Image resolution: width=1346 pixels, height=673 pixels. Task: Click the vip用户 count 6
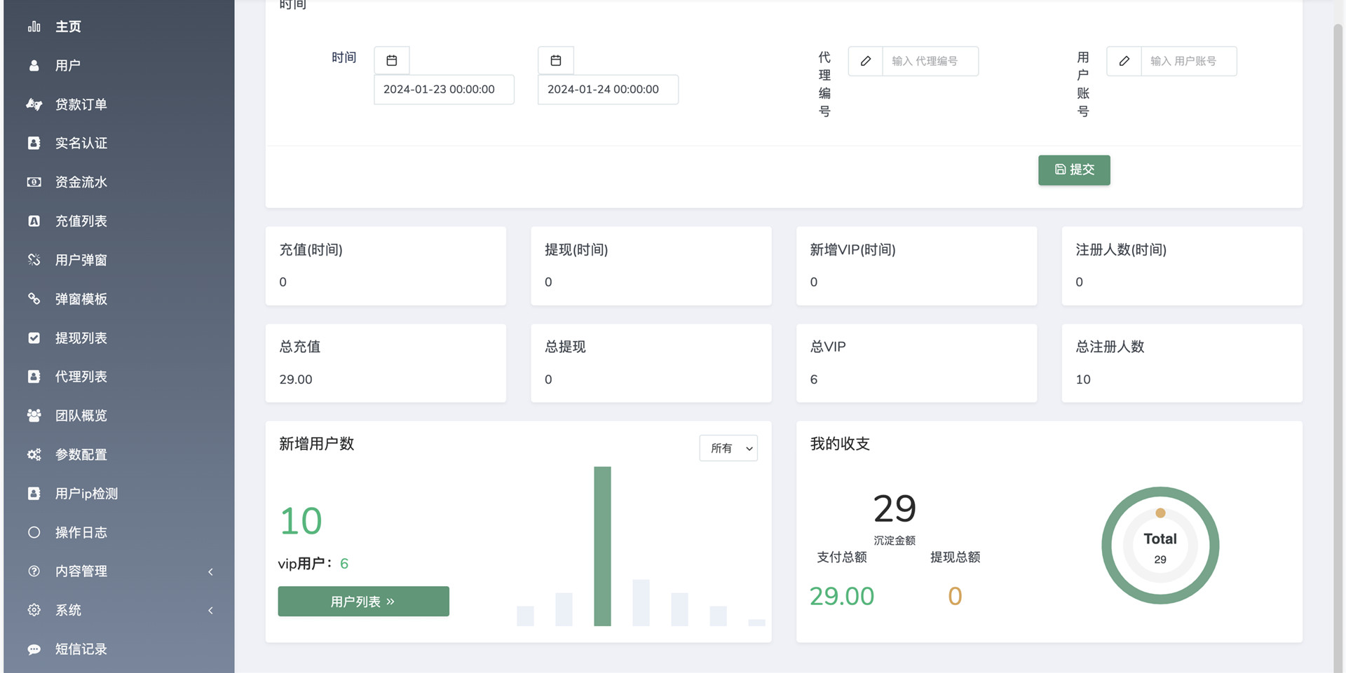344,564
